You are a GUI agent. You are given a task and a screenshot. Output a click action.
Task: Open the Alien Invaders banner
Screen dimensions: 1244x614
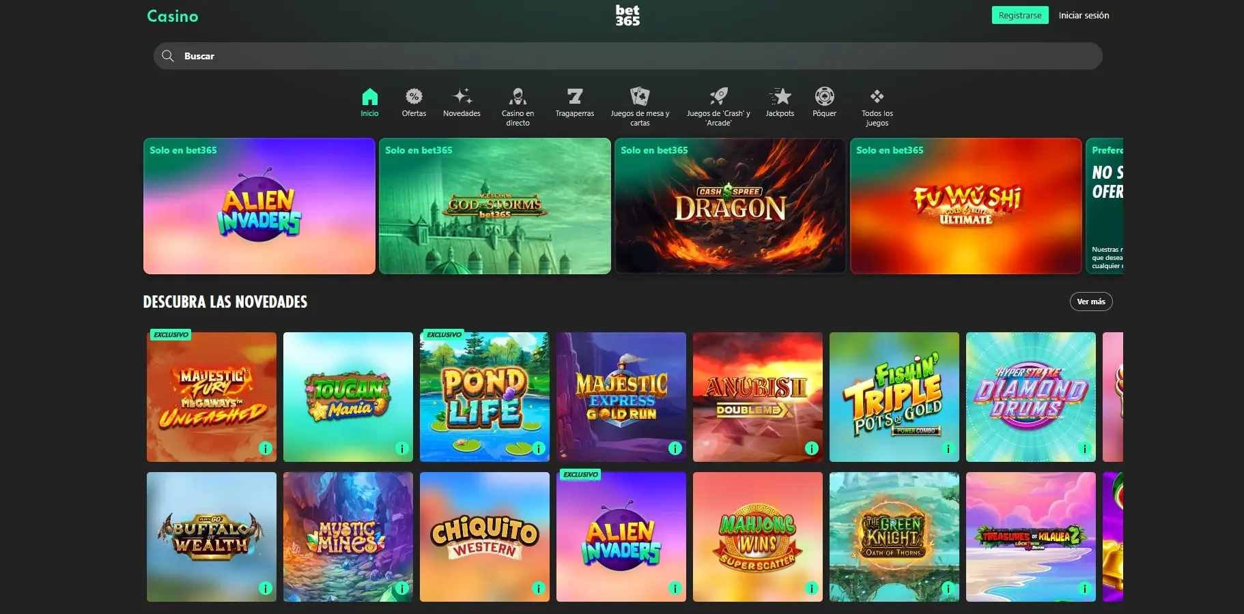259,206
